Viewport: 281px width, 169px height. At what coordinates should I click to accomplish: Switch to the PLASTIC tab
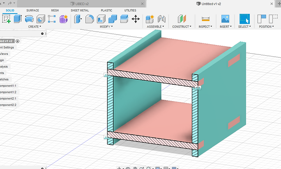(x=106, y=10)
